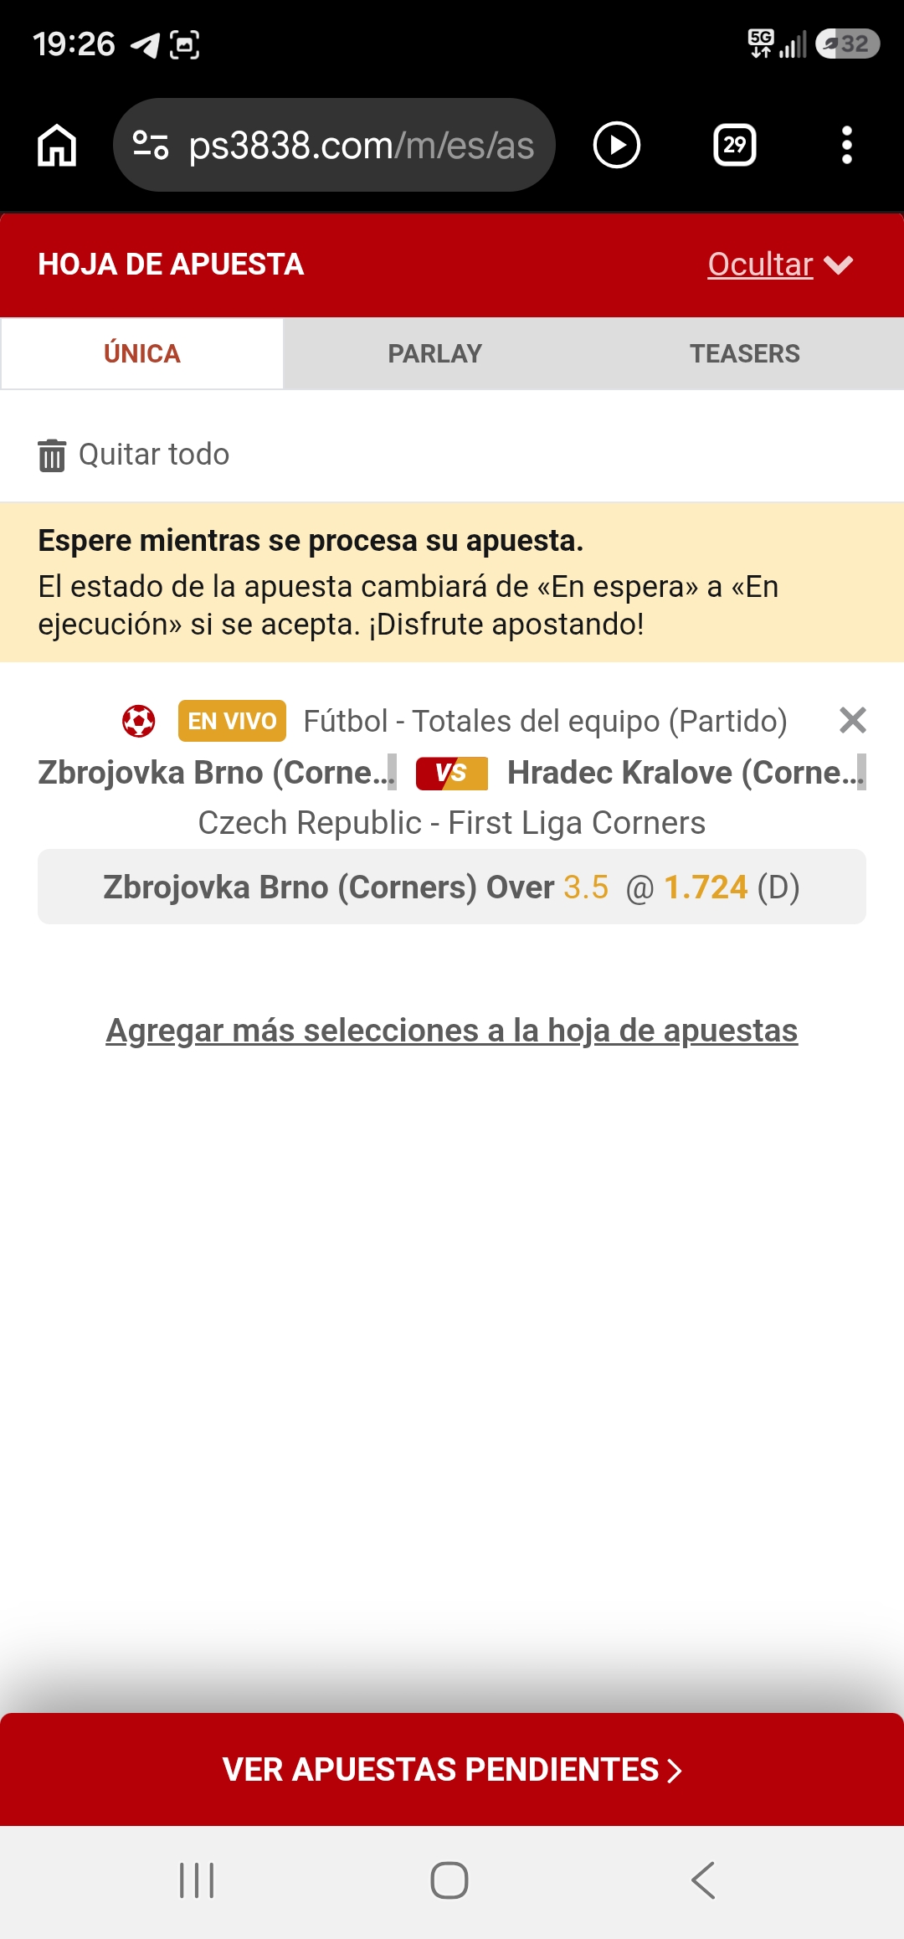Tap the EN VIVO live badge
904x1939 pixels.
(x=232, y=721)
